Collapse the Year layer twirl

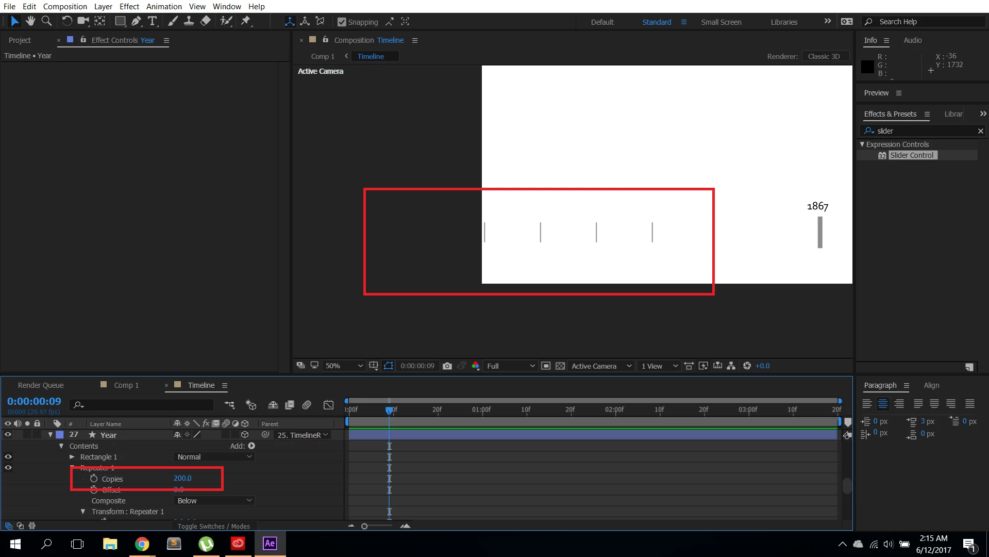point(50,435)
